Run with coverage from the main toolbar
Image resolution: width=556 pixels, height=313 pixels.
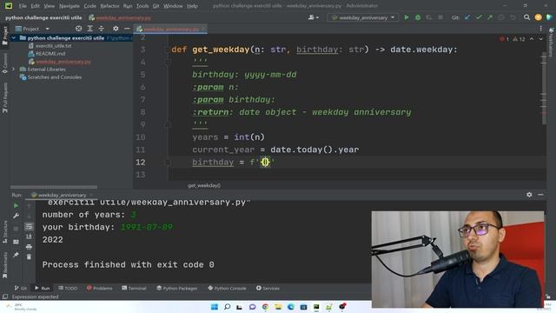pyautogui.click(x=429, y=17)
